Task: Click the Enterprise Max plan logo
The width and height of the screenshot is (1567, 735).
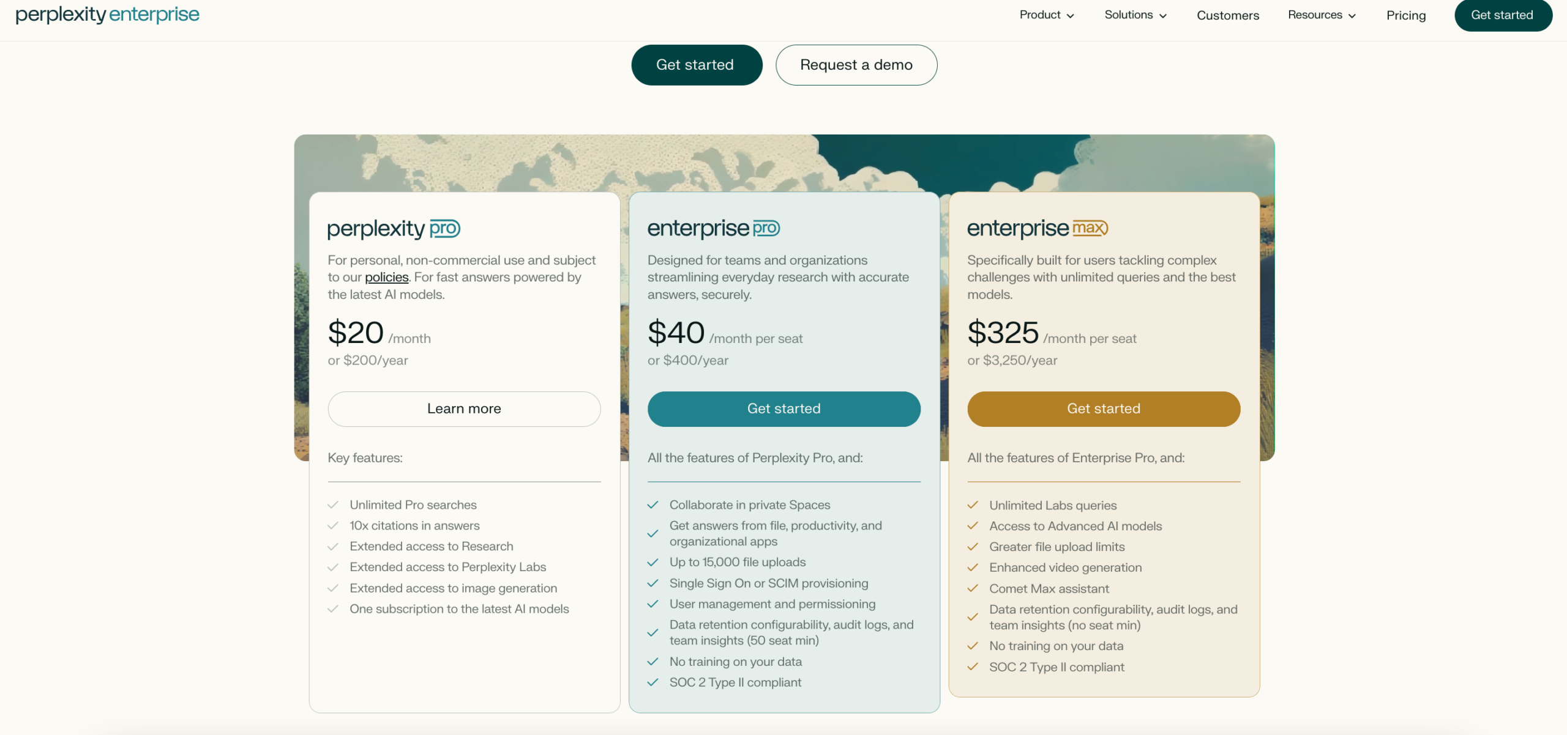Action: 1037,228
